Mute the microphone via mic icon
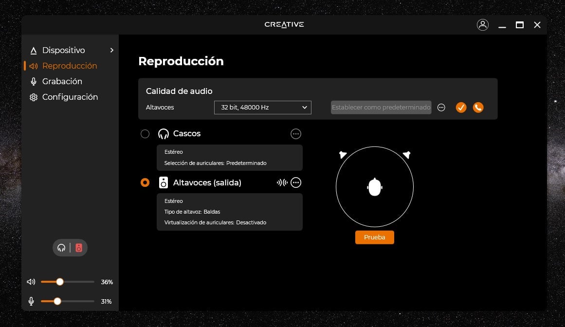 (x=31, y=301)
